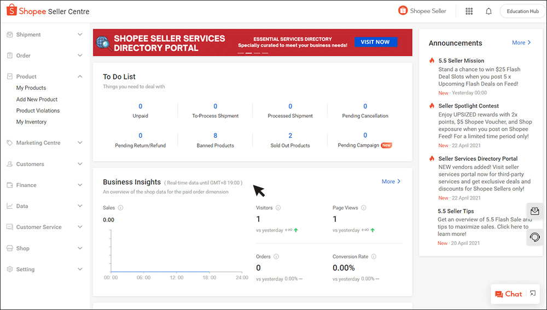547x310 pixels.
Task: Open Seller Services Directory Portal announcement
Action: (x=478, y=159)
